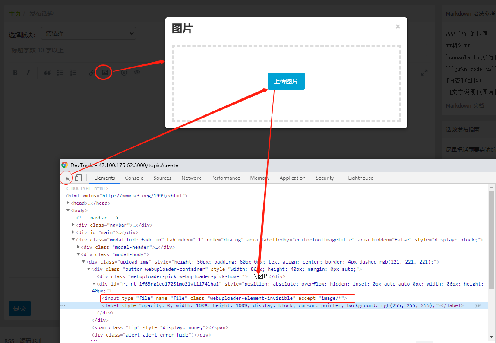496x343 pixels.
Task: Expand the div id main node
Action: point(73,232)
